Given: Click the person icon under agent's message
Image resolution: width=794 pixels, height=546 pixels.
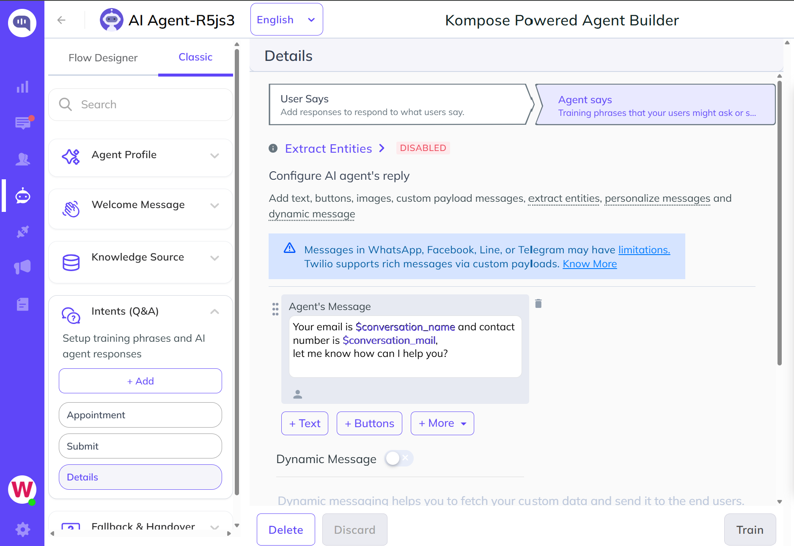Looking at the screenshot, I should (298, 394).
